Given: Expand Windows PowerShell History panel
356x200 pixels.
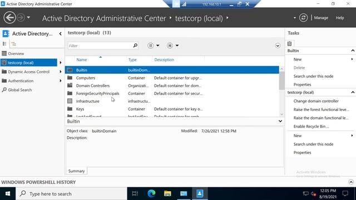Looking at the screenshot, I should (351, 182).
